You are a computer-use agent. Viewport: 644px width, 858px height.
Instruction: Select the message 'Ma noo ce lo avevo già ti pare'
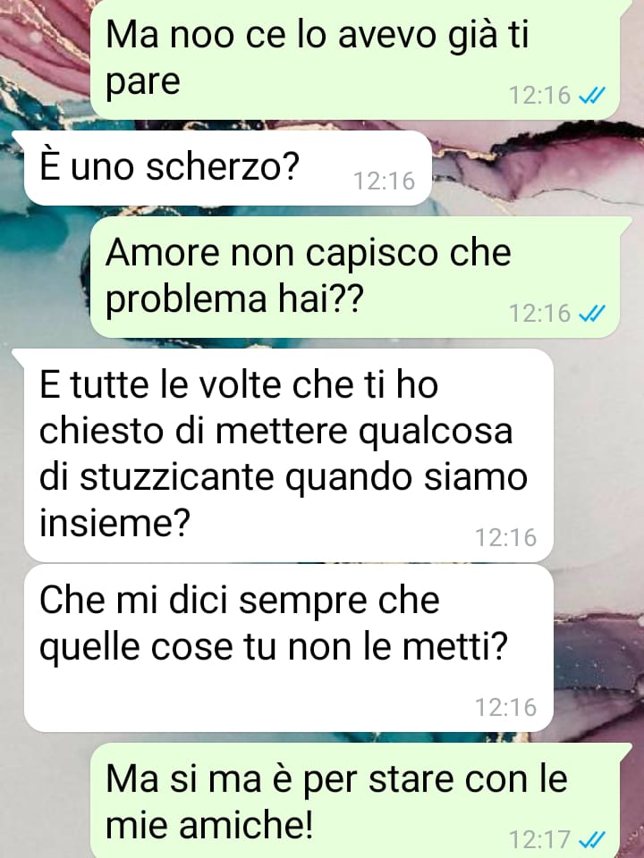coord(355,59)
